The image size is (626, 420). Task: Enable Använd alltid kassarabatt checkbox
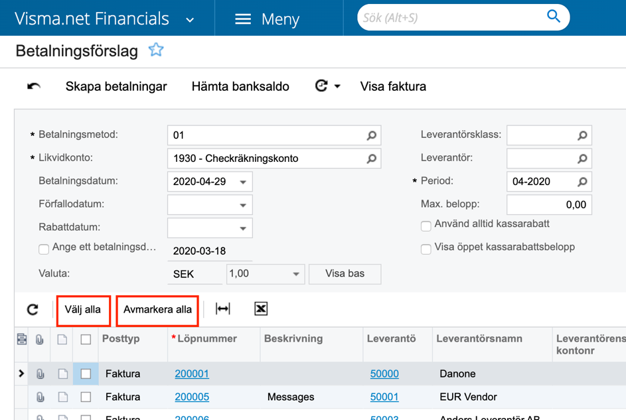[426, 226]
